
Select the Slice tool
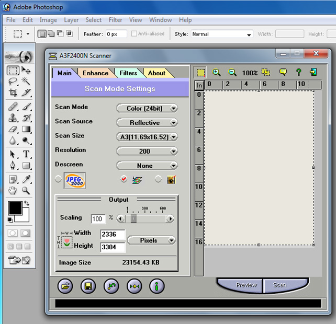pos(26,92)
